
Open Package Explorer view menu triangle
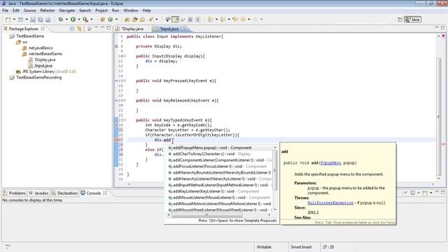point(97,27)
